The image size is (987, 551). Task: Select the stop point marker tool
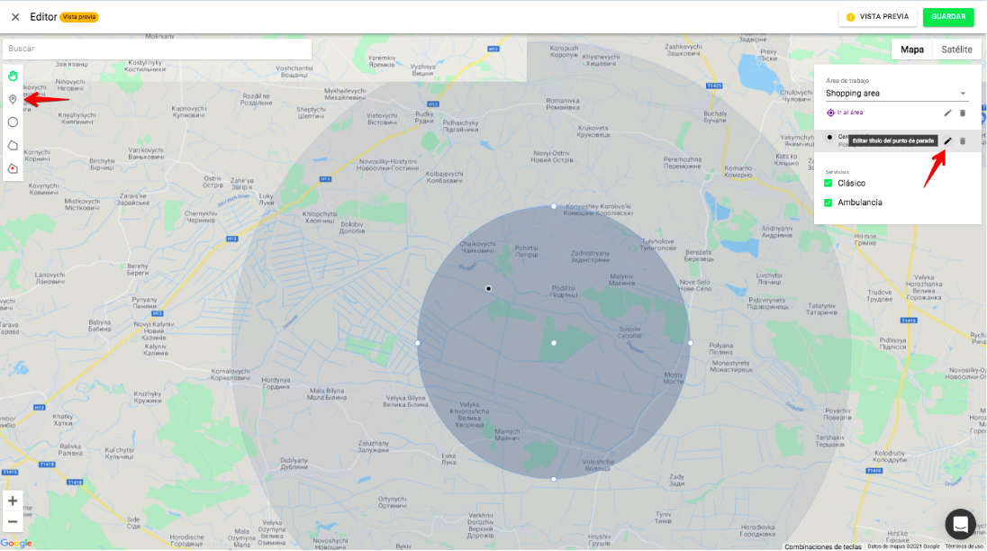pyautogui.click(x=13, y=99)
